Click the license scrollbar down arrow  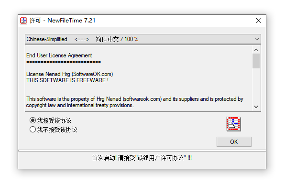[x=256, y=107]
